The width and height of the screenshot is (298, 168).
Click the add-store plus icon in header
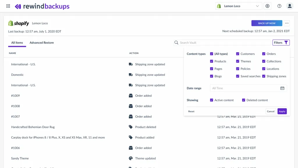coord(267,6)
